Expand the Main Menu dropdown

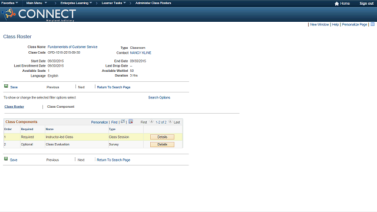coord(37,3)
